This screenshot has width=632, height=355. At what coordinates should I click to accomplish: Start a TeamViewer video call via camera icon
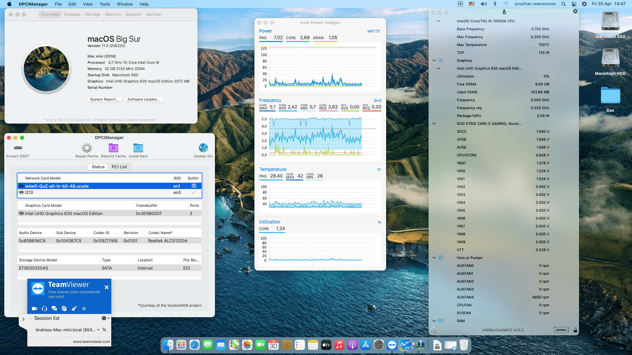pyautogui.click(x=35, y=309)
